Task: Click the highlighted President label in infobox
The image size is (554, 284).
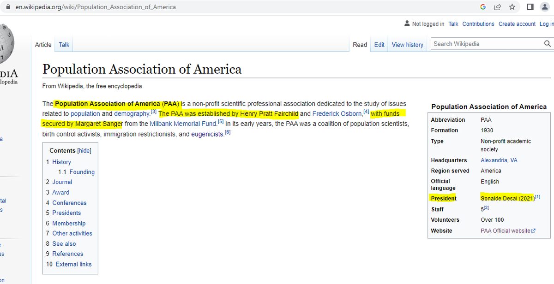Action: 444,199
